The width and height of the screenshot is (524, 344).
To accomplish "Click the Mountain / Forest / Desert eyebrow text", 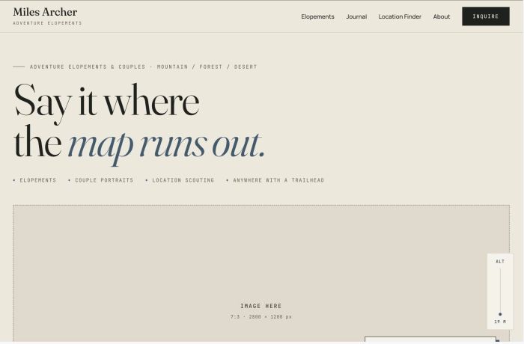I will [x=207, y=67].
